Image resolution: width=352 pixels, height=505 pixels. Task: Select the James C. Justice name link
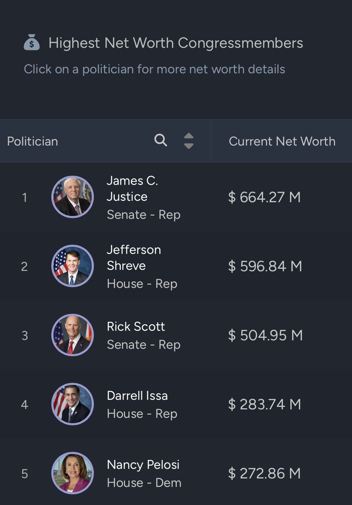click(132, 188)
